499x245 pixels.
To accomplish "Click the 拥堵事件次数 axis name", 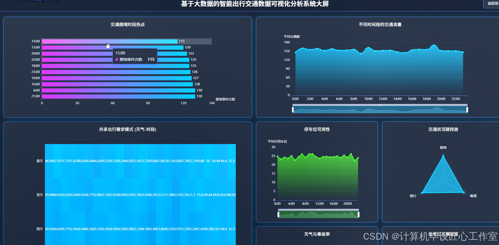I will [x=225, y=100].
